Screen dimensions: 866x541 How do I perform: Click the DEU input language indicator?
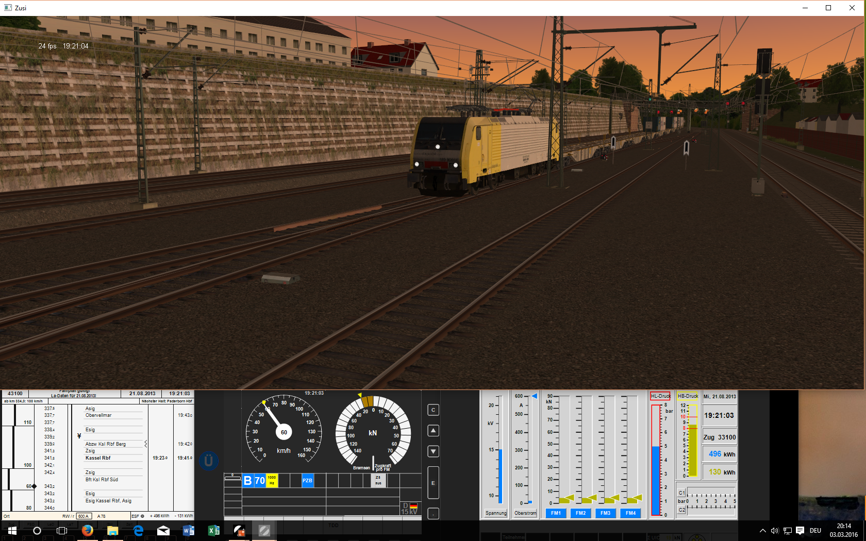815,531
